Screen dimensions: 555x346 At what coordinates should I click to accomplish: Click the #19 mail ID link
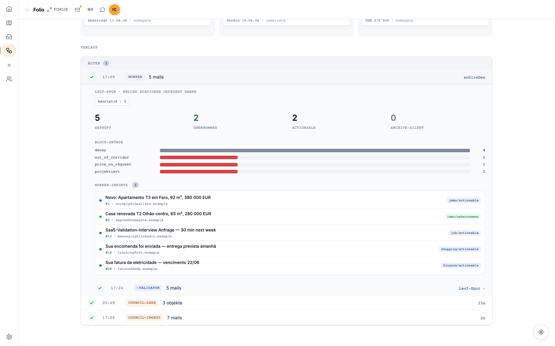pos(109,253)
